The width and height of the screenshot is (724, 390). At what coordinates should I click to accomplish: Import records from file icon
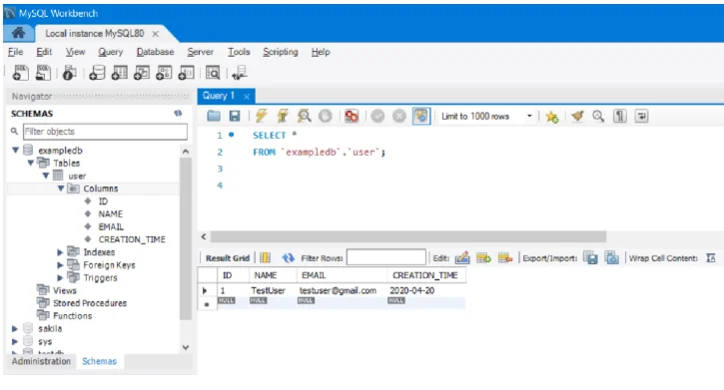point(612,258)
